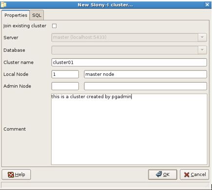Click the 'Local Node' label
Screen dimensions: 212x190
pyautogui.click(x=16, y=74)
